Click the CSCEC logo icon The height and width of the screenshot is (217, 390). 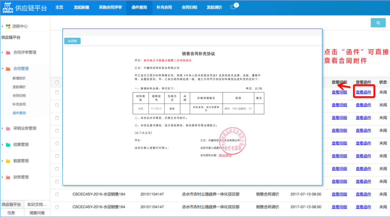click(x=8, y=7)
